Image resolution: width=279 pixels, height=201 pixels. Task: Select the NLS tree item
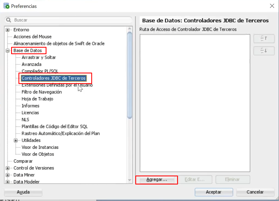pos(25,119)
